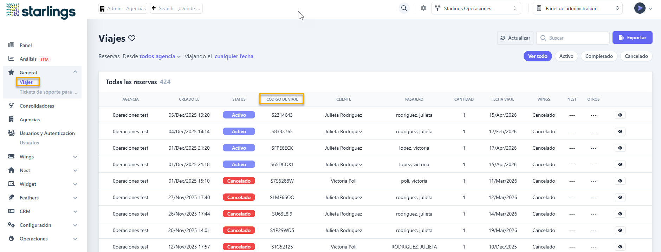Screen dimensions: 661x252
Task: Open settings gear icon in header
Action: pyautogui.click(x=423, y=8)
